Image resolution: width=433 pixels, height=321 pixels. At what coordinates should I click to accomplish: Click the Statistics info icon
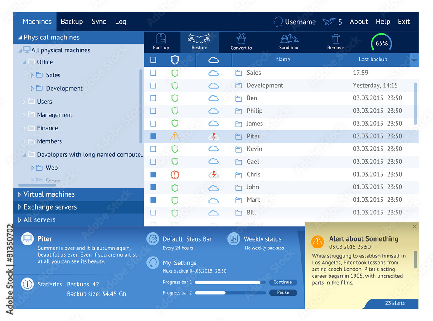[x=27, y=284]
